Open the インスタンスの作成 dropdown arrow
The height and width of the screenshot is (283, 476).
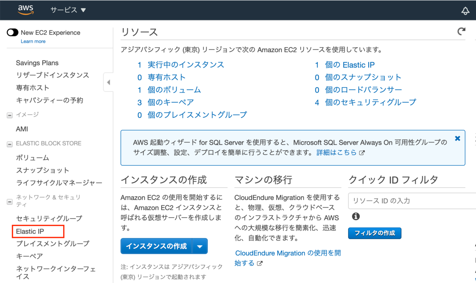(x=200, y=246)
